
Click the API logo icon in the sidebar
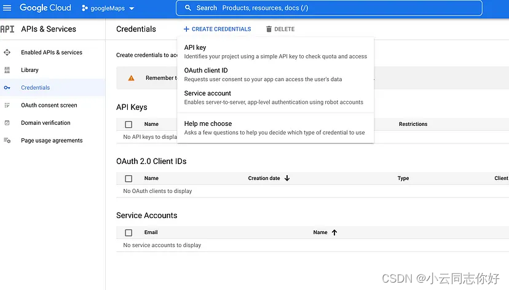(x=7, y=29)
